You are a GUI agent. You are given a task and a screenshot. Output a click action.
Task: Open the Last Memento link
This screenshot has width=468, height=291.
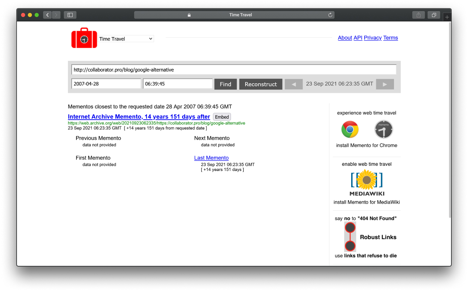tap(211, 158)
